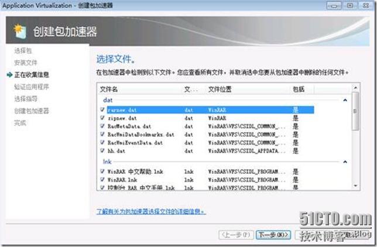Select RacWmiDataBookmarks.dat file name
This screenshot has height=247, width=377.
pos(140,135)
